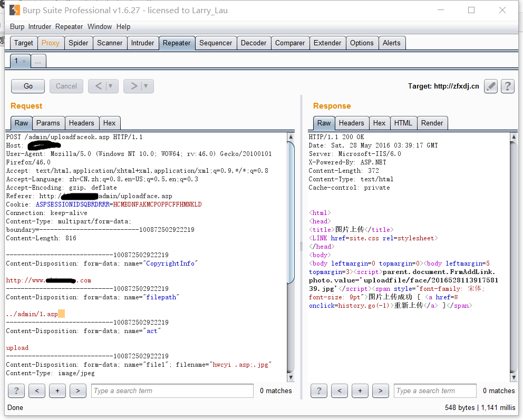Open the back history dropdown arrow
Screen dimensions: 523x420
[x=111, y=86]
